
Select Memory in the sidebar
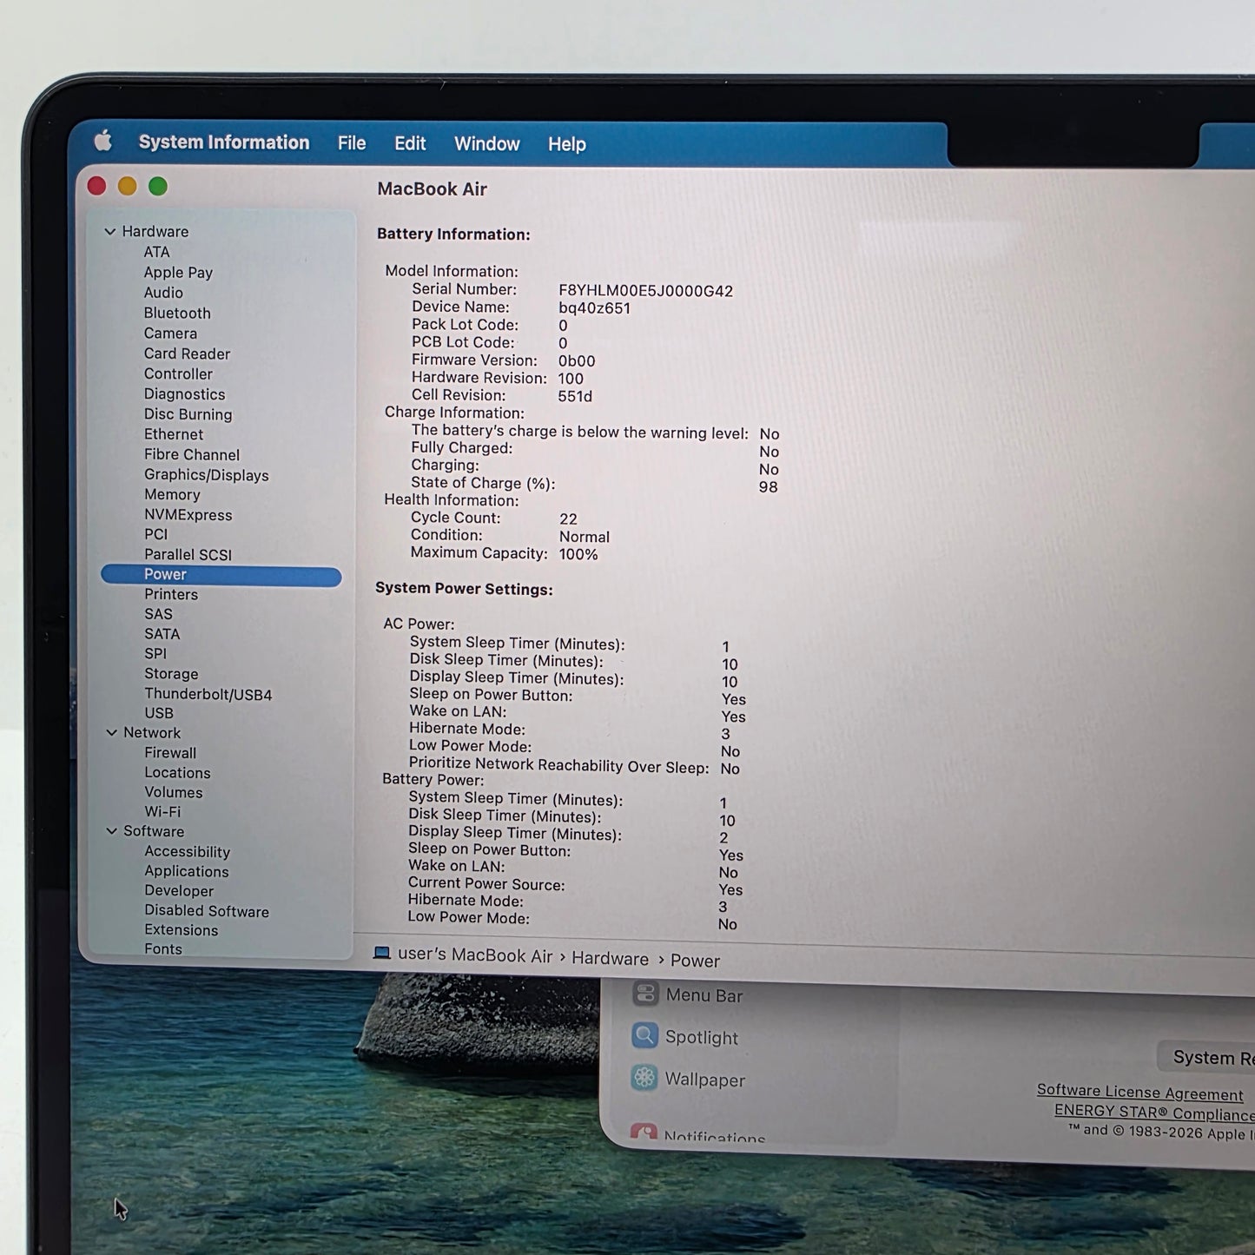click(x=172, y=494)
